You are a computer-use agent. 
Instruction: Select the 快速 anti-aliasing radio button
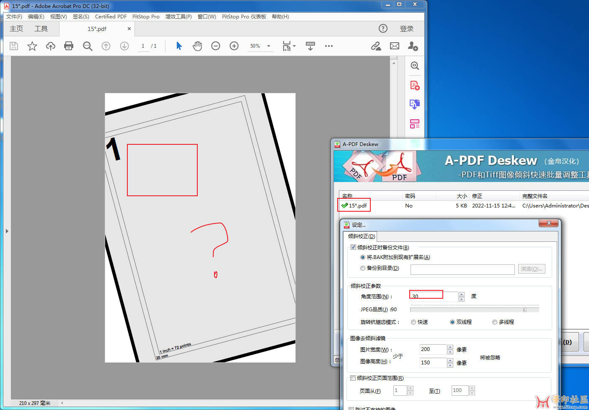(x=413, y=322)
